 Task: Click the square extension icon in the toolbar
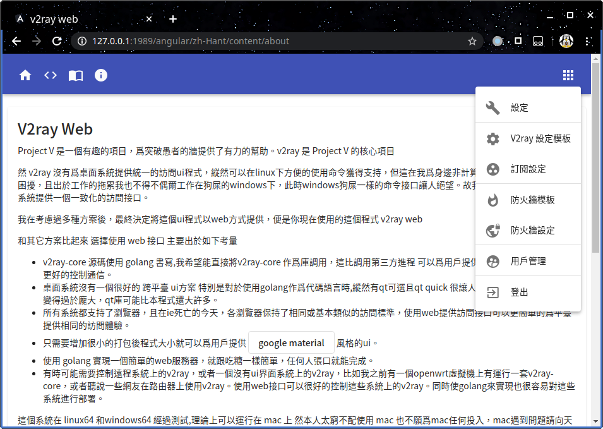pos(518,41)
